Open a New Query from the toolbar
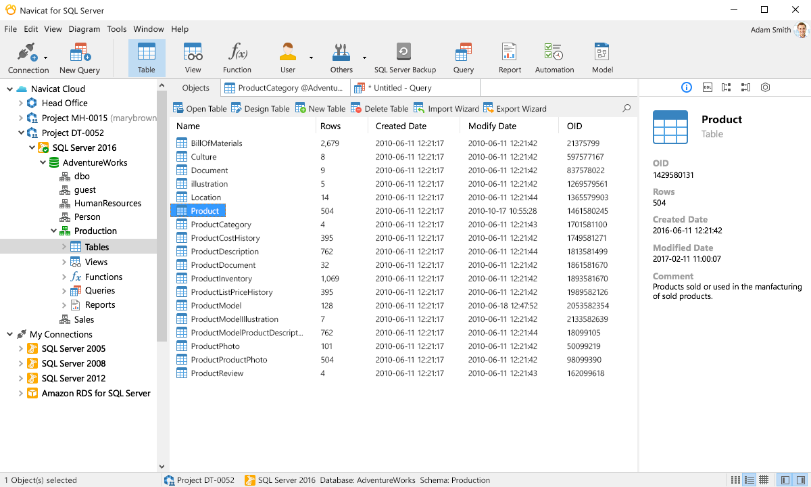Image resolution: width=811 pixels, height=487 pixels. pos(79,57)
